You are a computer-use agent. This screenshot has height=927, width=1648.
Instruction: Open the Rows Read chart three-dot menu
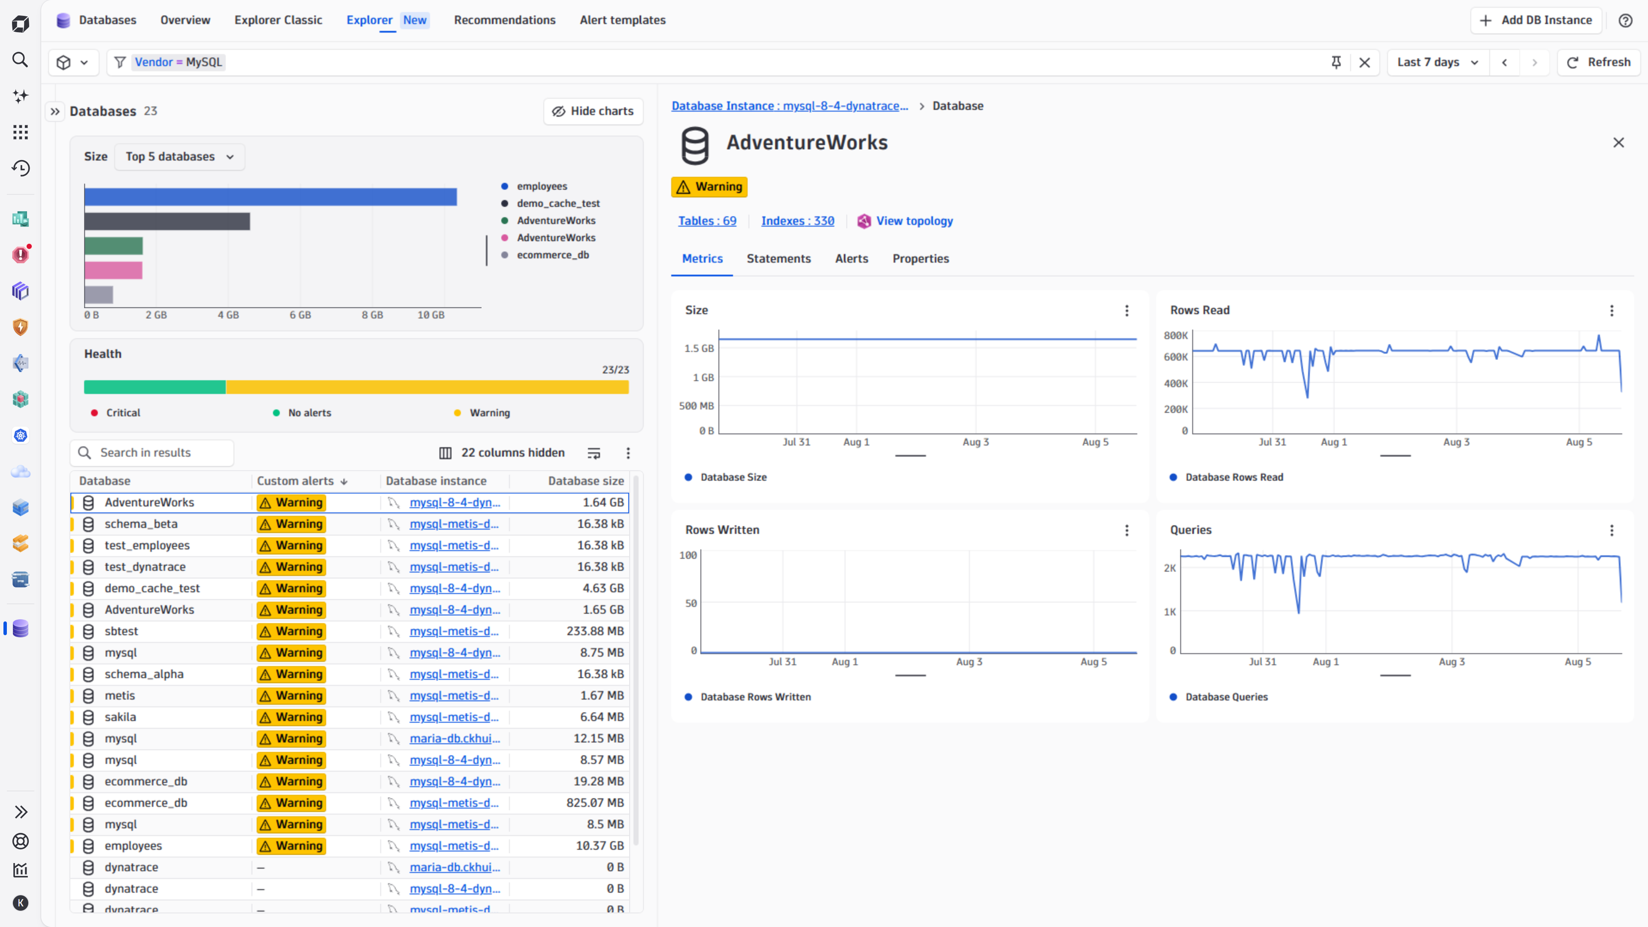coord(1612,310)
